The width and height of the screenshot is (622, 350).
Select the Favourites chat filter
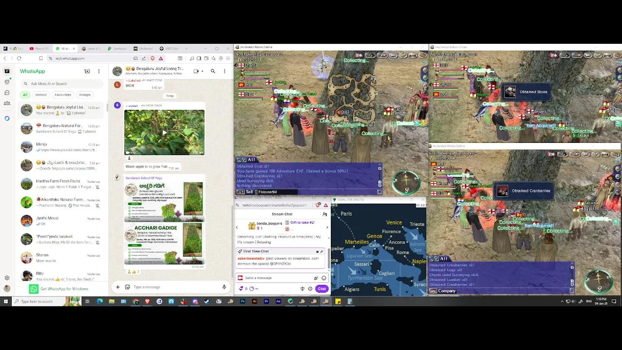point(63,95)
